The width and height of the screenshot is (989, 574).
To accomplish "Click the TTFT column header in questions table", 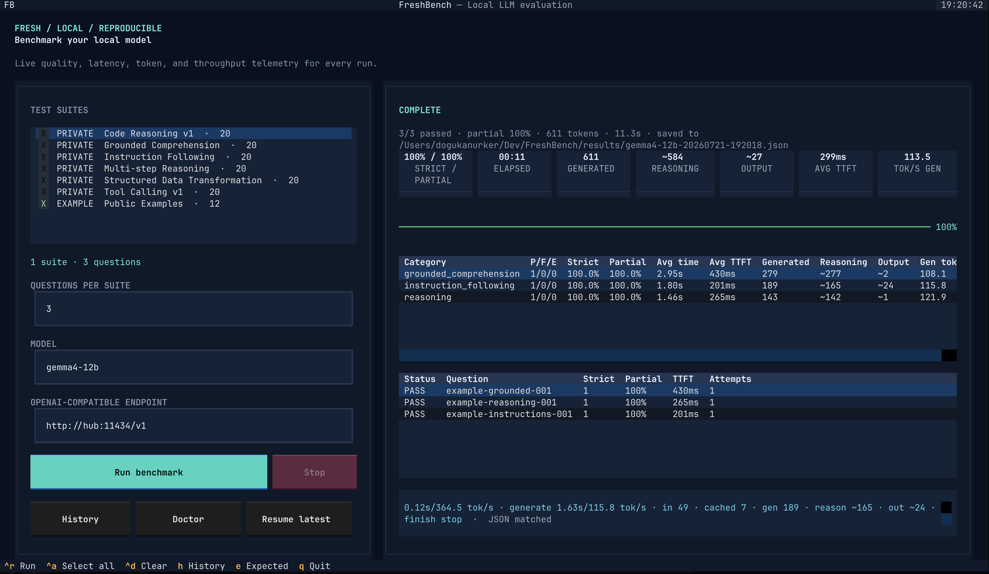I will (683, 379).
